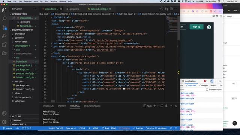
Task: Open the Search view in activity bar
Action: pyautogui.click(x=4, y=18)
